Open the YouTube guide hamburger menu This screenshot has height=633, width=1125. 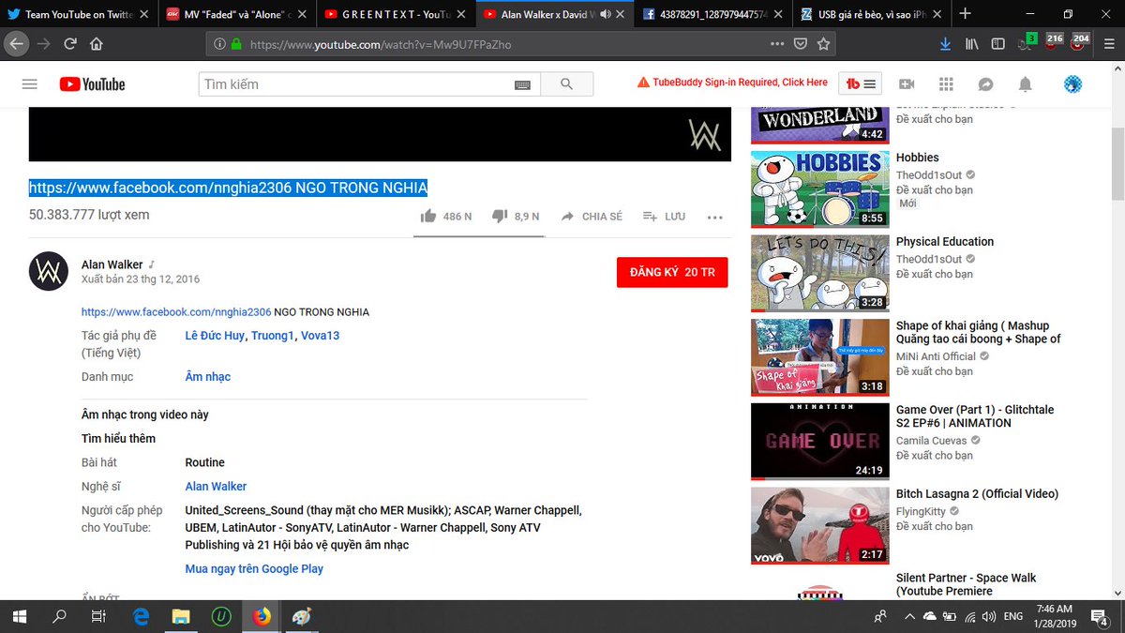[x=29, y=84]
